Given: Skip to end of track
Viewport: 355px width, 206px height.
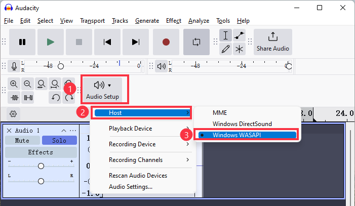Looking at the screenshot, I should pyautogui.click(x=136, y=42).
